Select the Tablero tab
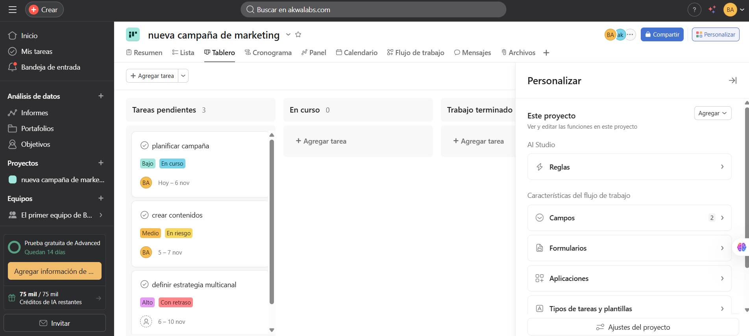The height and width of the screenshot is (336, 749). coord(219,53)
